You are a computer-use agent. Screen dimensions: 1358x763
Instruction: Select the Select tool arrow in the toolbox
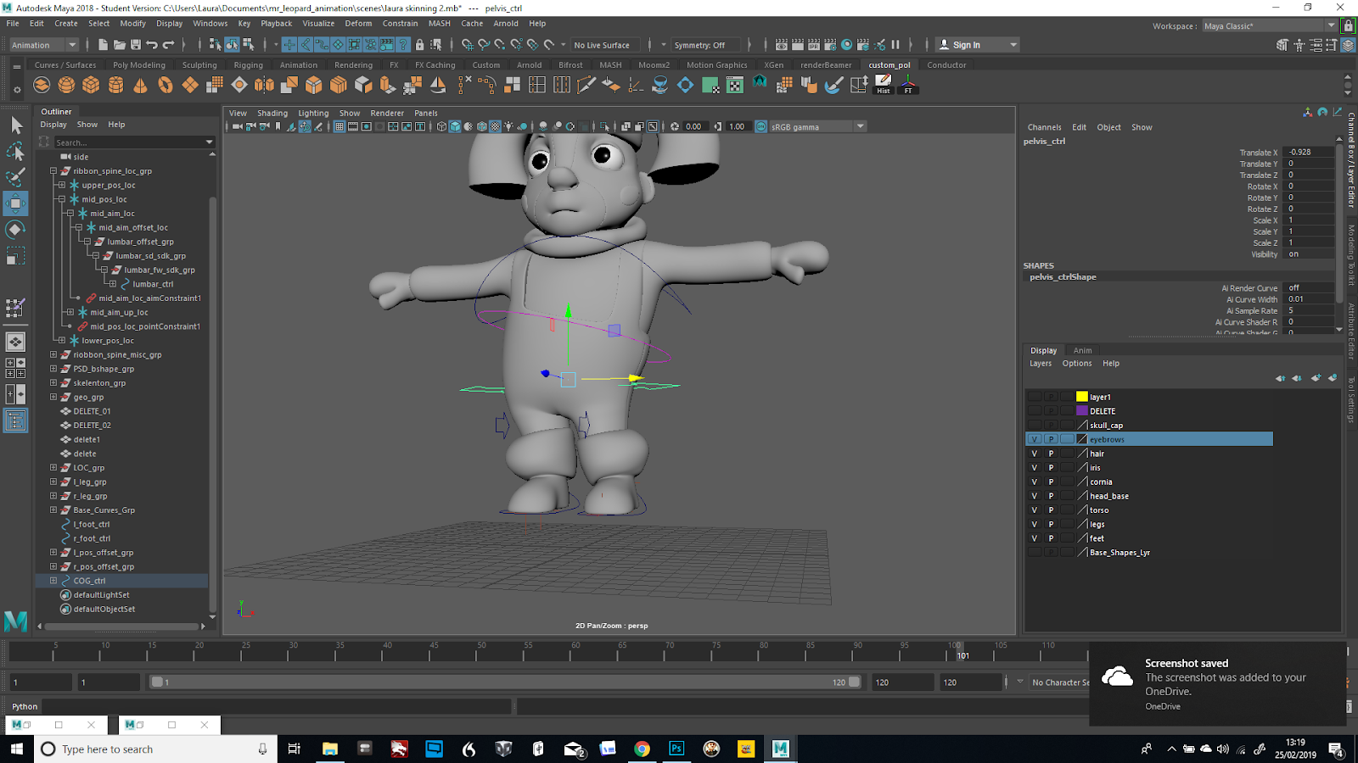click(15, 125)
